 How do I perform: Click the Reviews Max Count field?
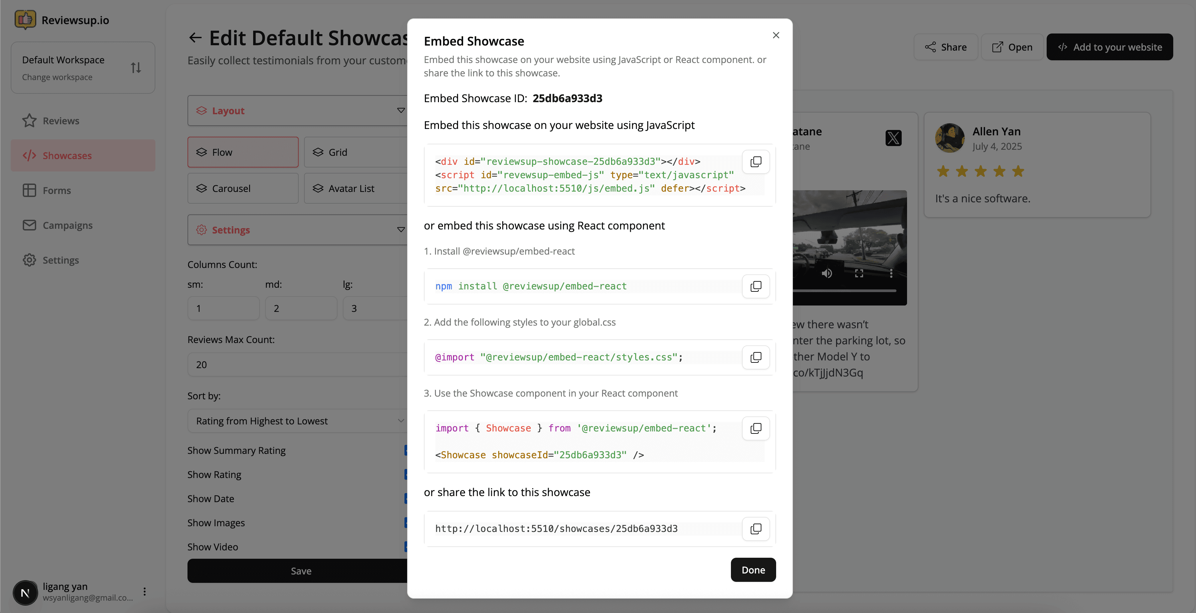coord(297,364)
